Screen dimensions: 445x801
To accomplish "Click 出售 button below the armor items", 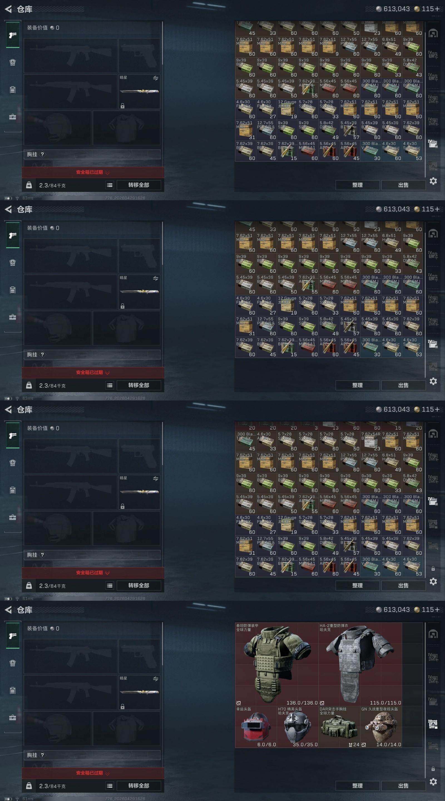I will 403,786.
